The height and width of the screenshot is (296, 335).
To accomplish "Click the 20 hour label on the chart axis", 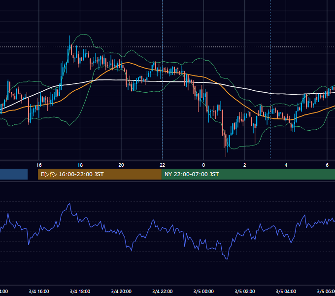I will [121, 165].
